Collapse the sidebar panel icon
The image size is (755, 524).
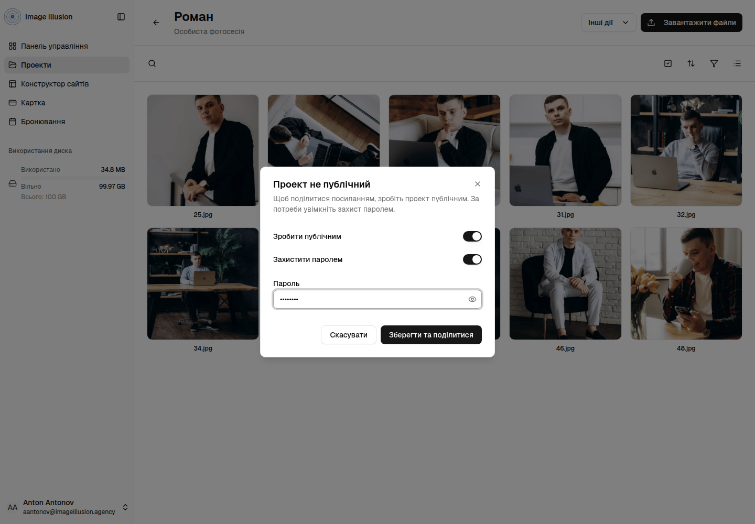tap(121, 17)
